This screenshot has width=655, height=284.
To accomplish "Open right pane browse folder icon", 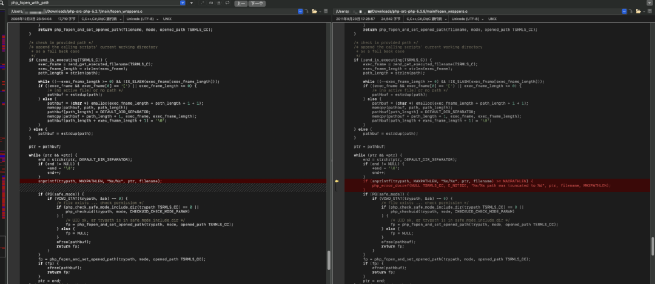I will pyautogui.click(x=638, y=12).
